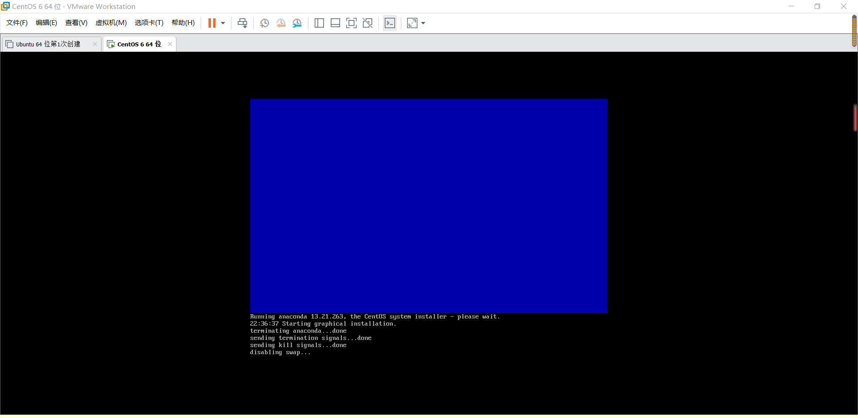This screenshot has width=858, height=418.
Task: Pause the virtual machine with orange pause icon
Action: (212, 23)
